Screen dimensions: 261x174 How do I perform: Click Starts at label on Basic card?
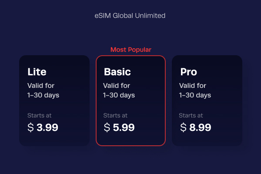pos(115,115)
